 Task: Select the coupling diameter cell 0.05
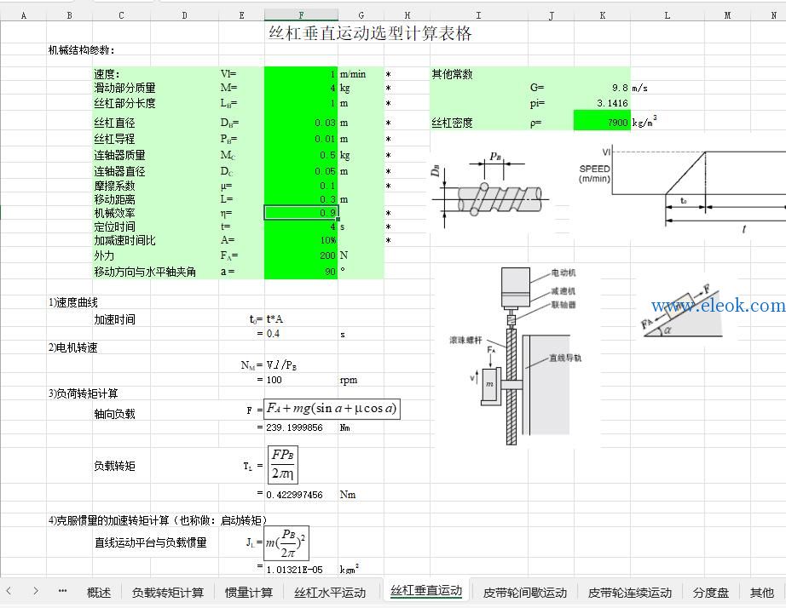(x=301, y=171)
